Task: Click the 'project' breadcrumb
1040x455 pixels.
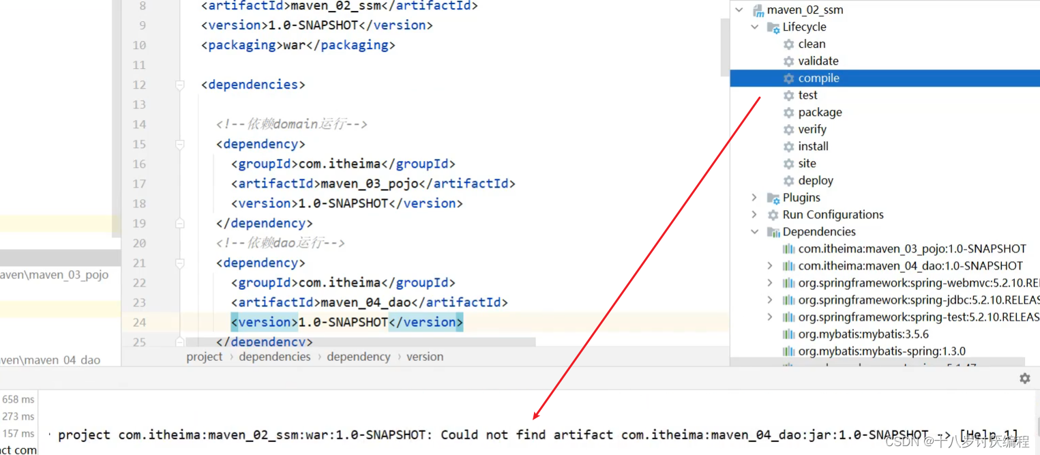Action: click(x=205, y=357)
